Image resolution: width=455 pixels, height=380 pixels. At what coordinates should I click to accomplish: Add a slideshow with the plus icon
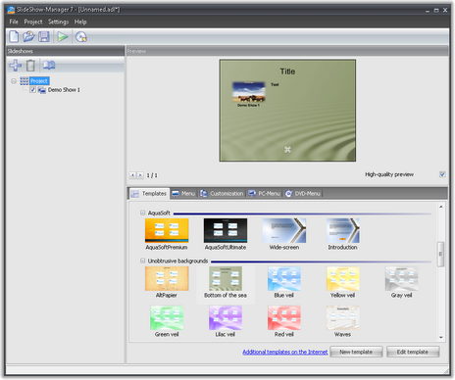[15, 66]
